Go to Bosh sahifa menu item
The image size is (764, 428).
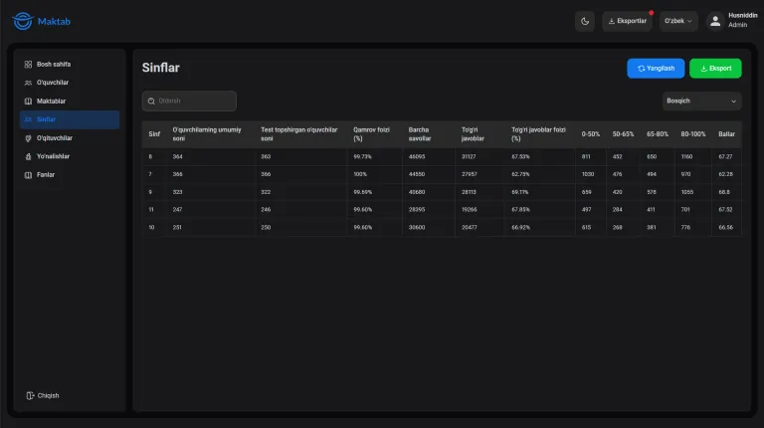(70, 65)
